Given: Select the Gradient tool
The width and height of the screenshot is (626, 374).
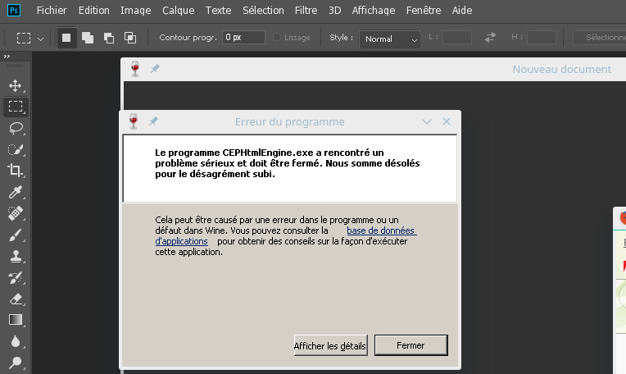Looking at the screenshot, I should click(15, 320).
